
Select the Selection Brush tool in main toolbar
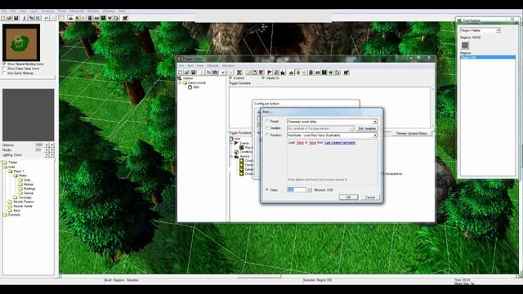62,18
